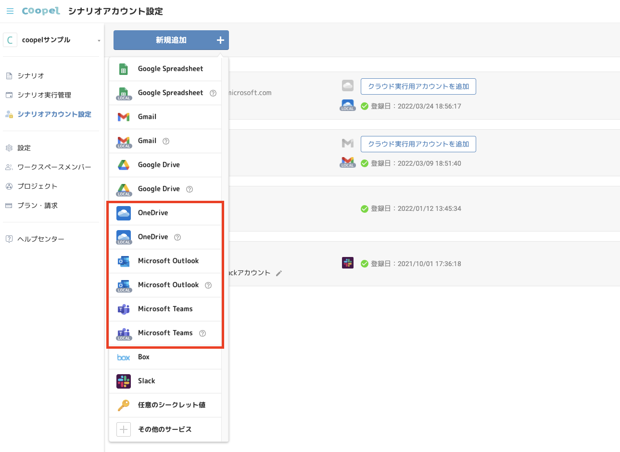This screenshot has height=452, width=620.
Task: Click the plus icon on 新規追加
Action: [220, 40]
